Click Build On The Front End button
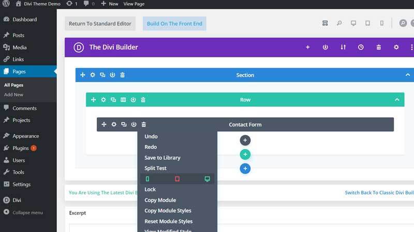 [174, 24]
